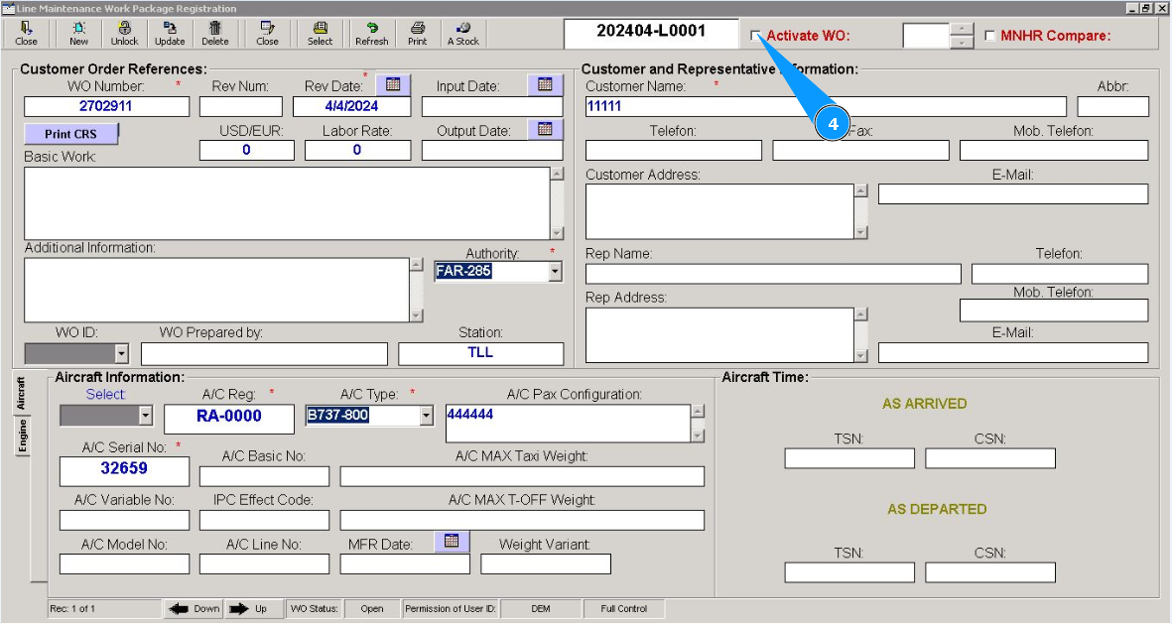Image resolution: width=1172 pixels, height=625 pixels.
Task: Click the A/C Reg field RA-0000
Action: pyautogui.click(x=228, y=419)
